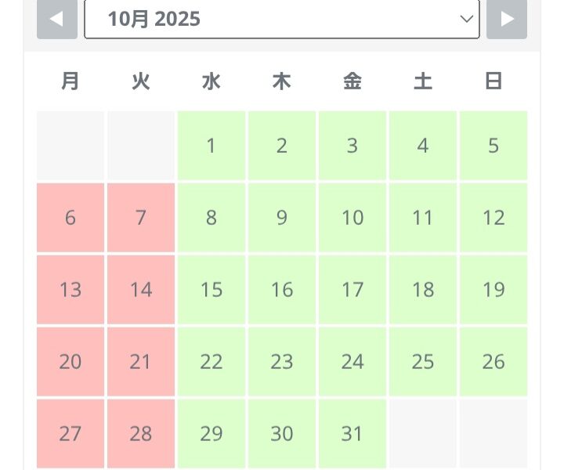This screenshot has height=470, width=564.
Task: Choose date 8 in the 水 column
Action: pyautogui.click(x=211, y=218)
